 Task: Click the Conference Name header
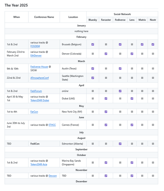(x=44, y=17)
